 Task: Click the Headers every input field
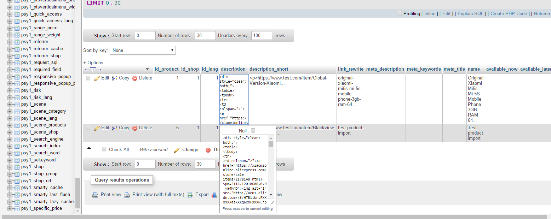[262, 36]
